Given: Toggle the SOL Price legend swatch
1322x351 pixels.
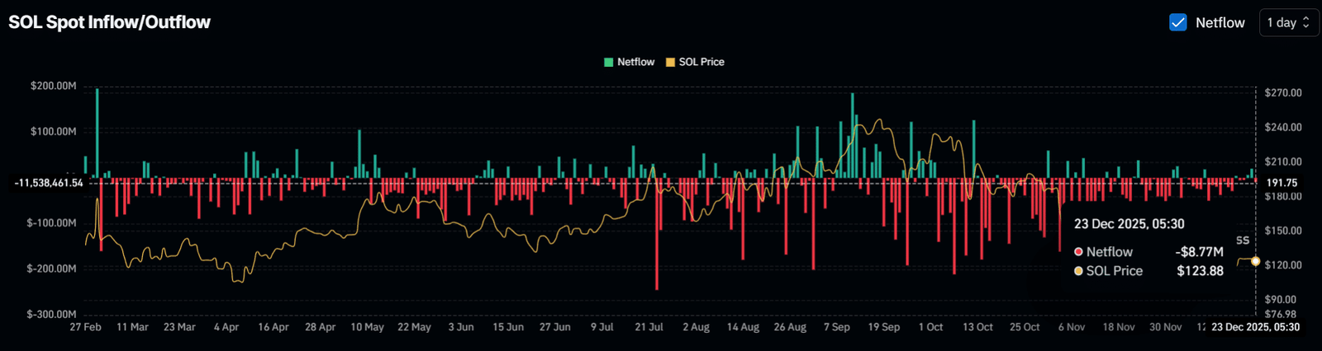Looking at the screenshot, I should coord(670,62).
